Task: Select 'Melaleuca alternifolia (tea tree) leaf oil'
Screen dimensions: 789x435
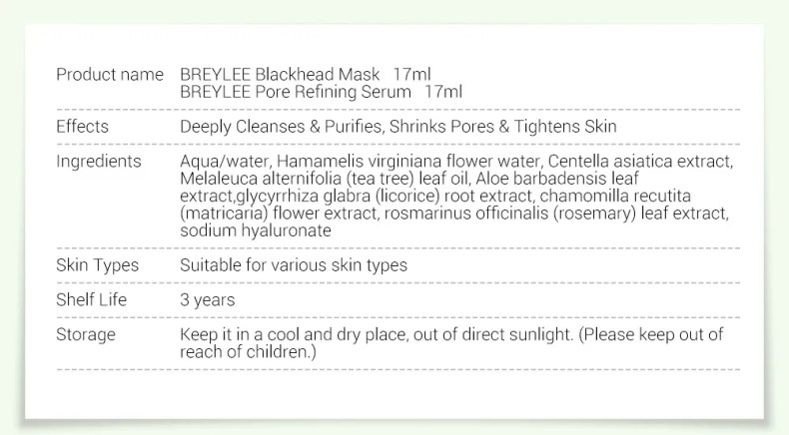Action: tap(326, 179)
